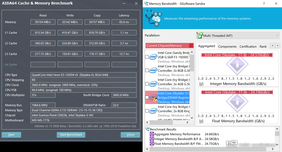
Task: Tick the first Ivy Bridge 2x 8GB checkbox
Action: click(147, 70)
